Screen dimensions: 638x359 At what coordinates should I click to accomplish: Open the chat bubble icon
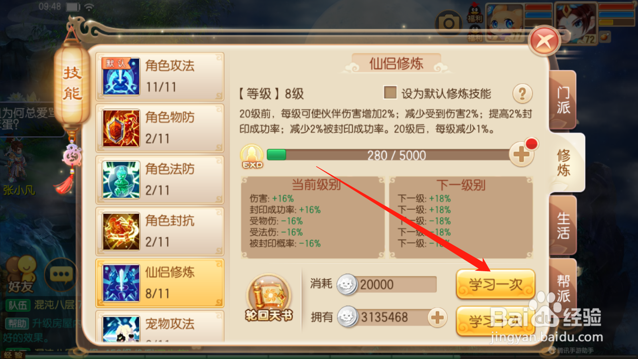[61, 274]
